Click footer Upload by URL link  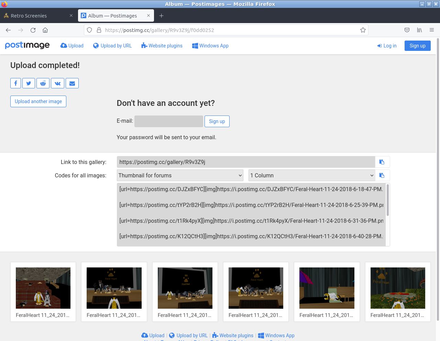tap(188, 335)
